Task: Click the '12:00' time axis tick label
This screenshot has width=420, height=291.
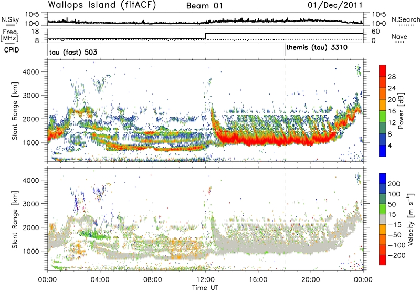Action: point(205,280)
